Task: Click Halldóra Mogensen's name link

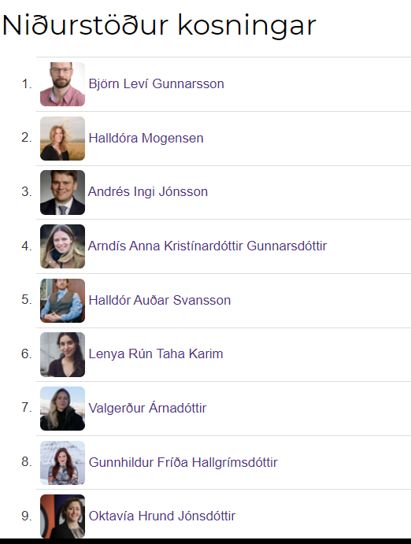Action: [146, 138]
